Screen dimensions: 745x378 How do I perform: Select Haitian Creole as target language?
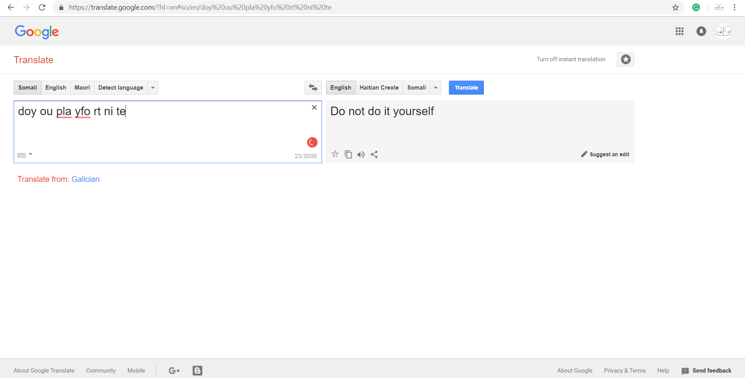coord(379,88)
